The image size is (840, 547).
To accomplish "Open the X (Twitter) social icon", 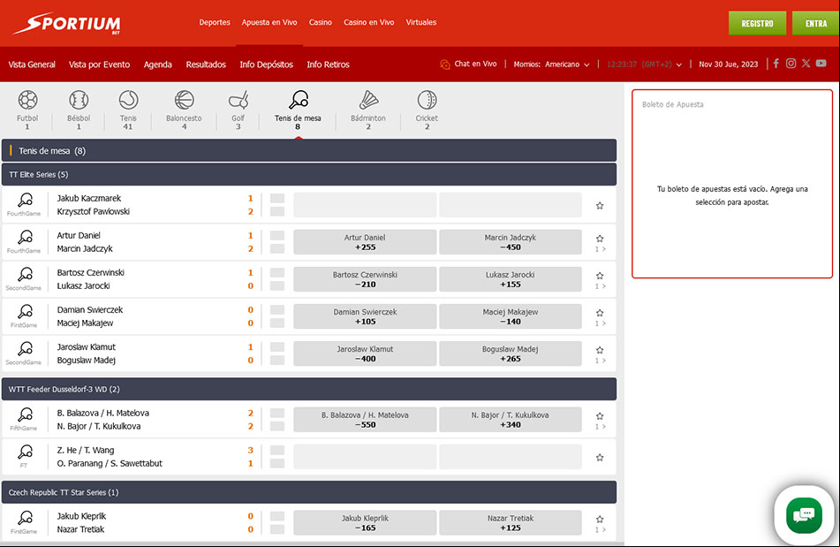I will [x=806, y=64].
